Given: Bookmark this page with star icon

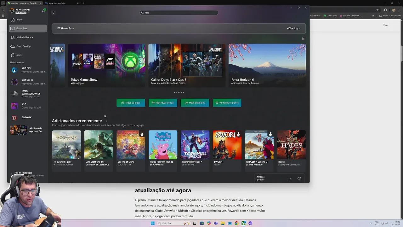Looking at the screenshot, I should (x=377, y=10).
